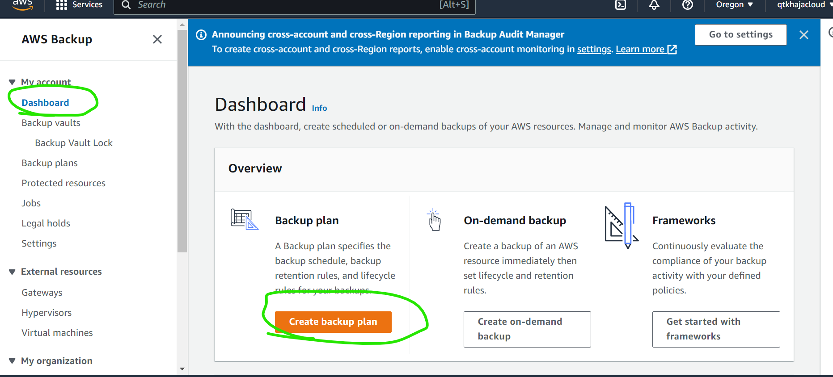The height and width of the screenshot is (377, 833).
Task: Click the On-demand backup hand icon
Action: coord(434,220)
